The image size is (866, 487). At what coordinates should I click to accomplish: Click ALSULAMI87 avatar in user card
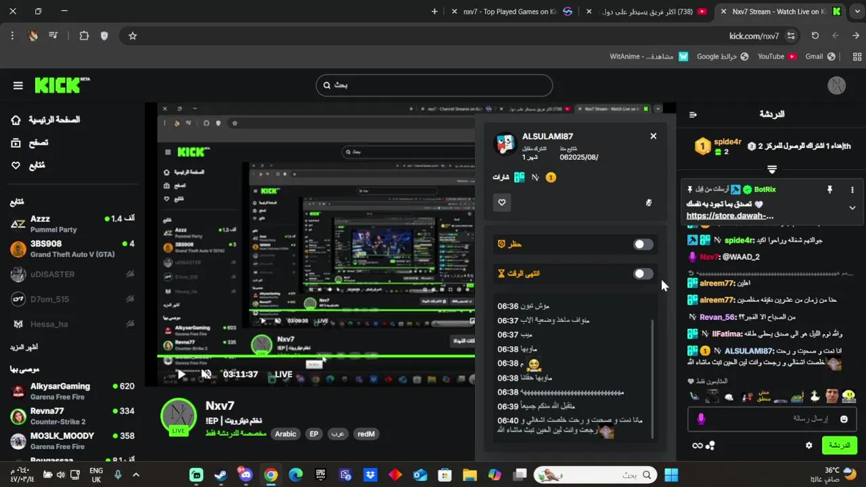point(505,143)
